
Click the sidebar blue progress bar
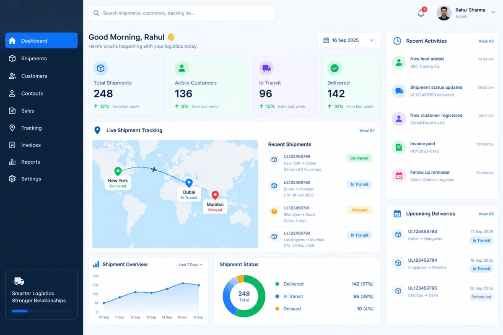pyautogui.click(x=20, y=311)
